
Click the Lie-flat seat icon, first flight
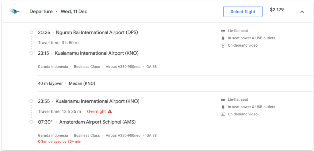click(x=223, y=31)
